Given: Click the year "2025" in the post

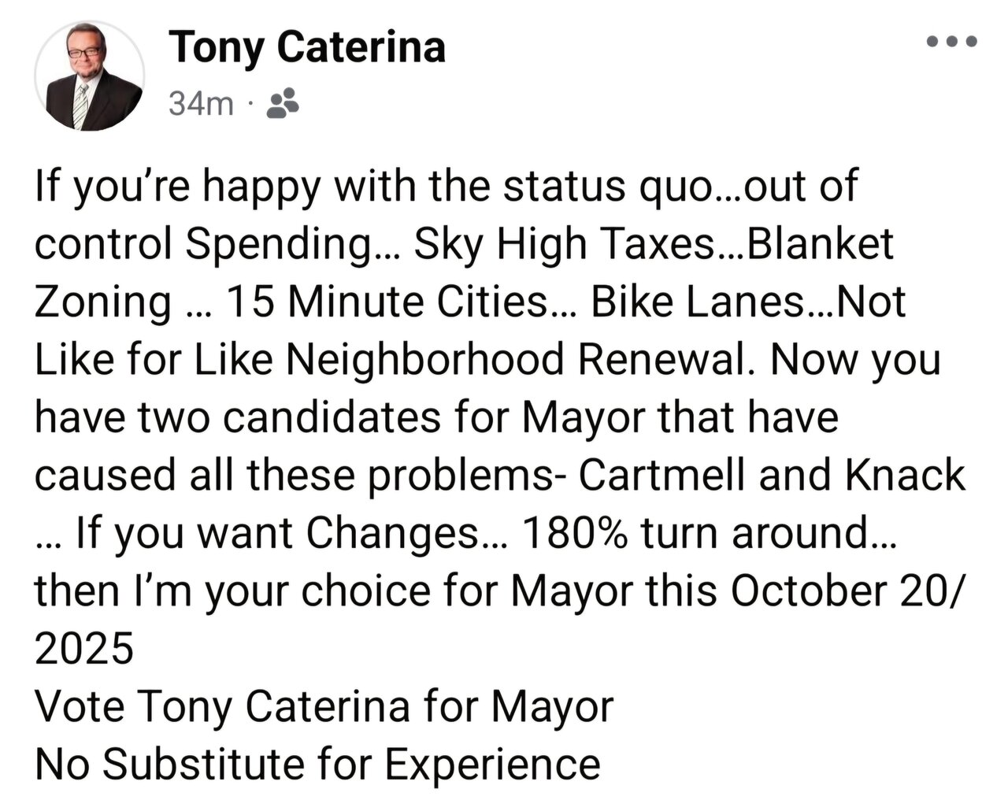Looking at the screenshot, I should point(84,649).
